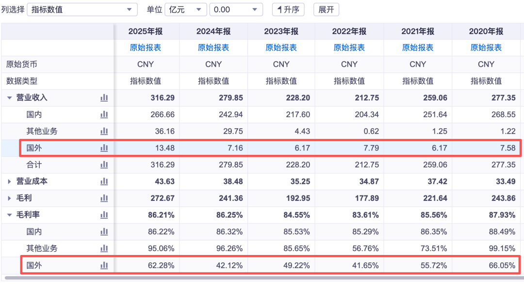Open the 0.00 decimal format dropdown
524x284 pixels.
click(x=236, y=10)
